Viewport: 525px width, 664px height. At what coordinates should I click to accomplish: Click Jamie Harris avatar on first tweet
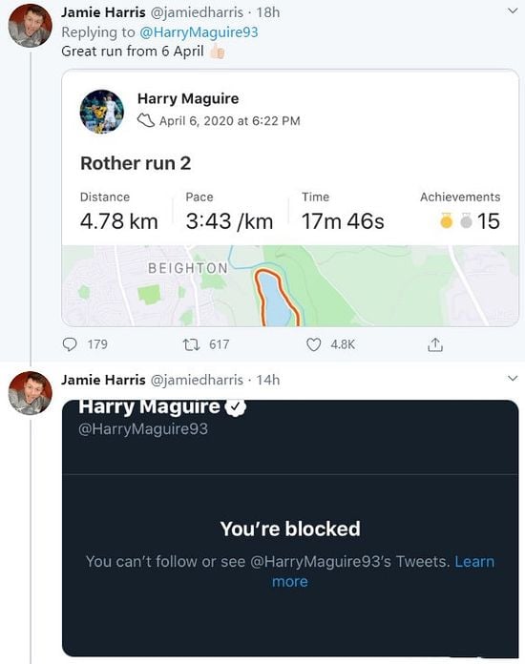[x=31, y=26]
